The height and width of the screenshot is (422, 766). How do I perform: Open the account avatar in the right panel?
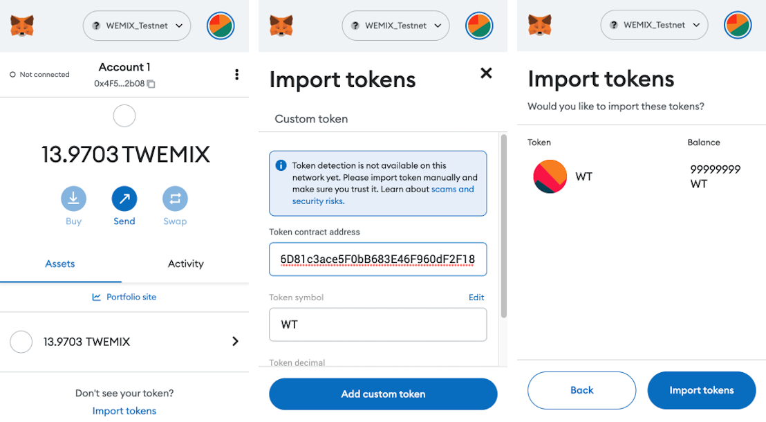pos(738,26)
